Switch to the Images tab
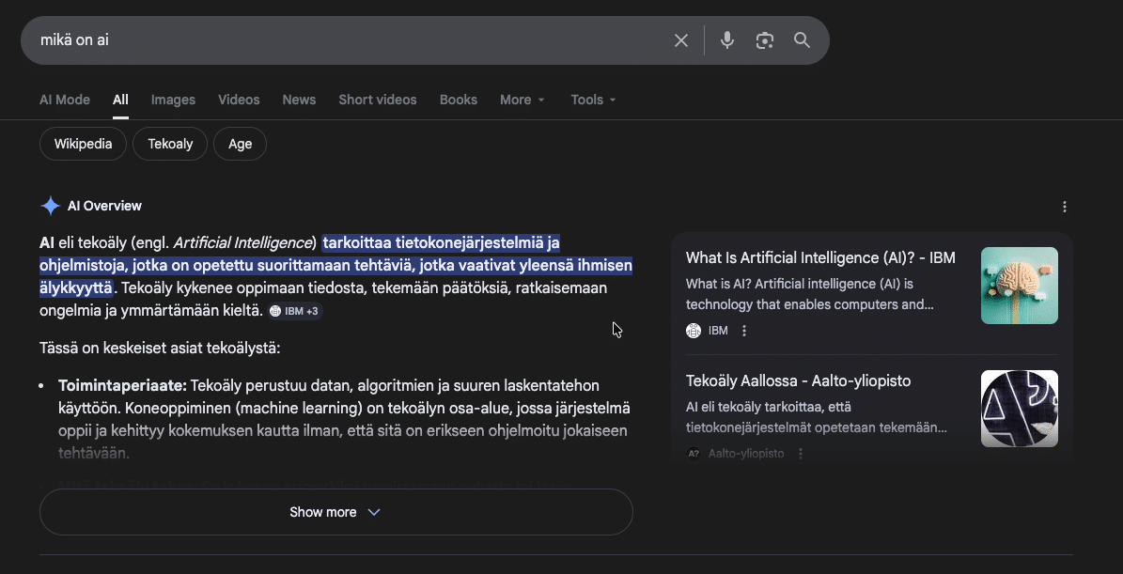This screenshot has height=574, width=1123. (173, 99)
